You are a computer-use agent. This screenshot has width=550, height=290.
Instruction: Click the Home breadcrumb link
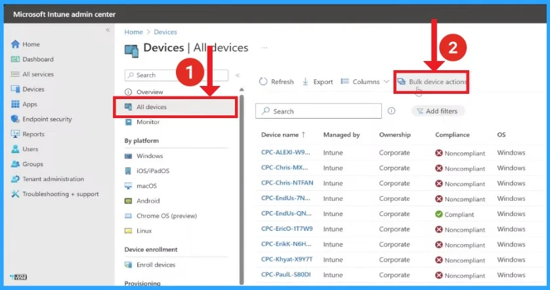[134, 32]
